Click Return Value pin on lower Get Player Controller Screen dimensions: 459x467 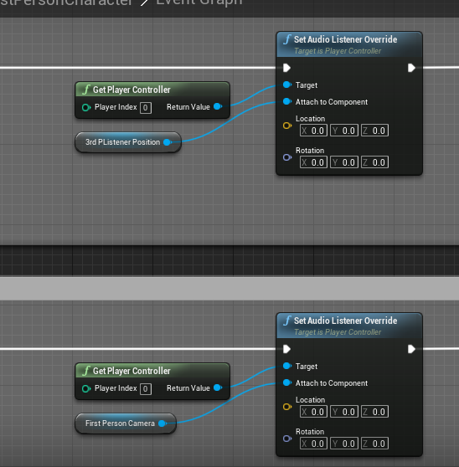pyautogui.click(x=218, y=387)
